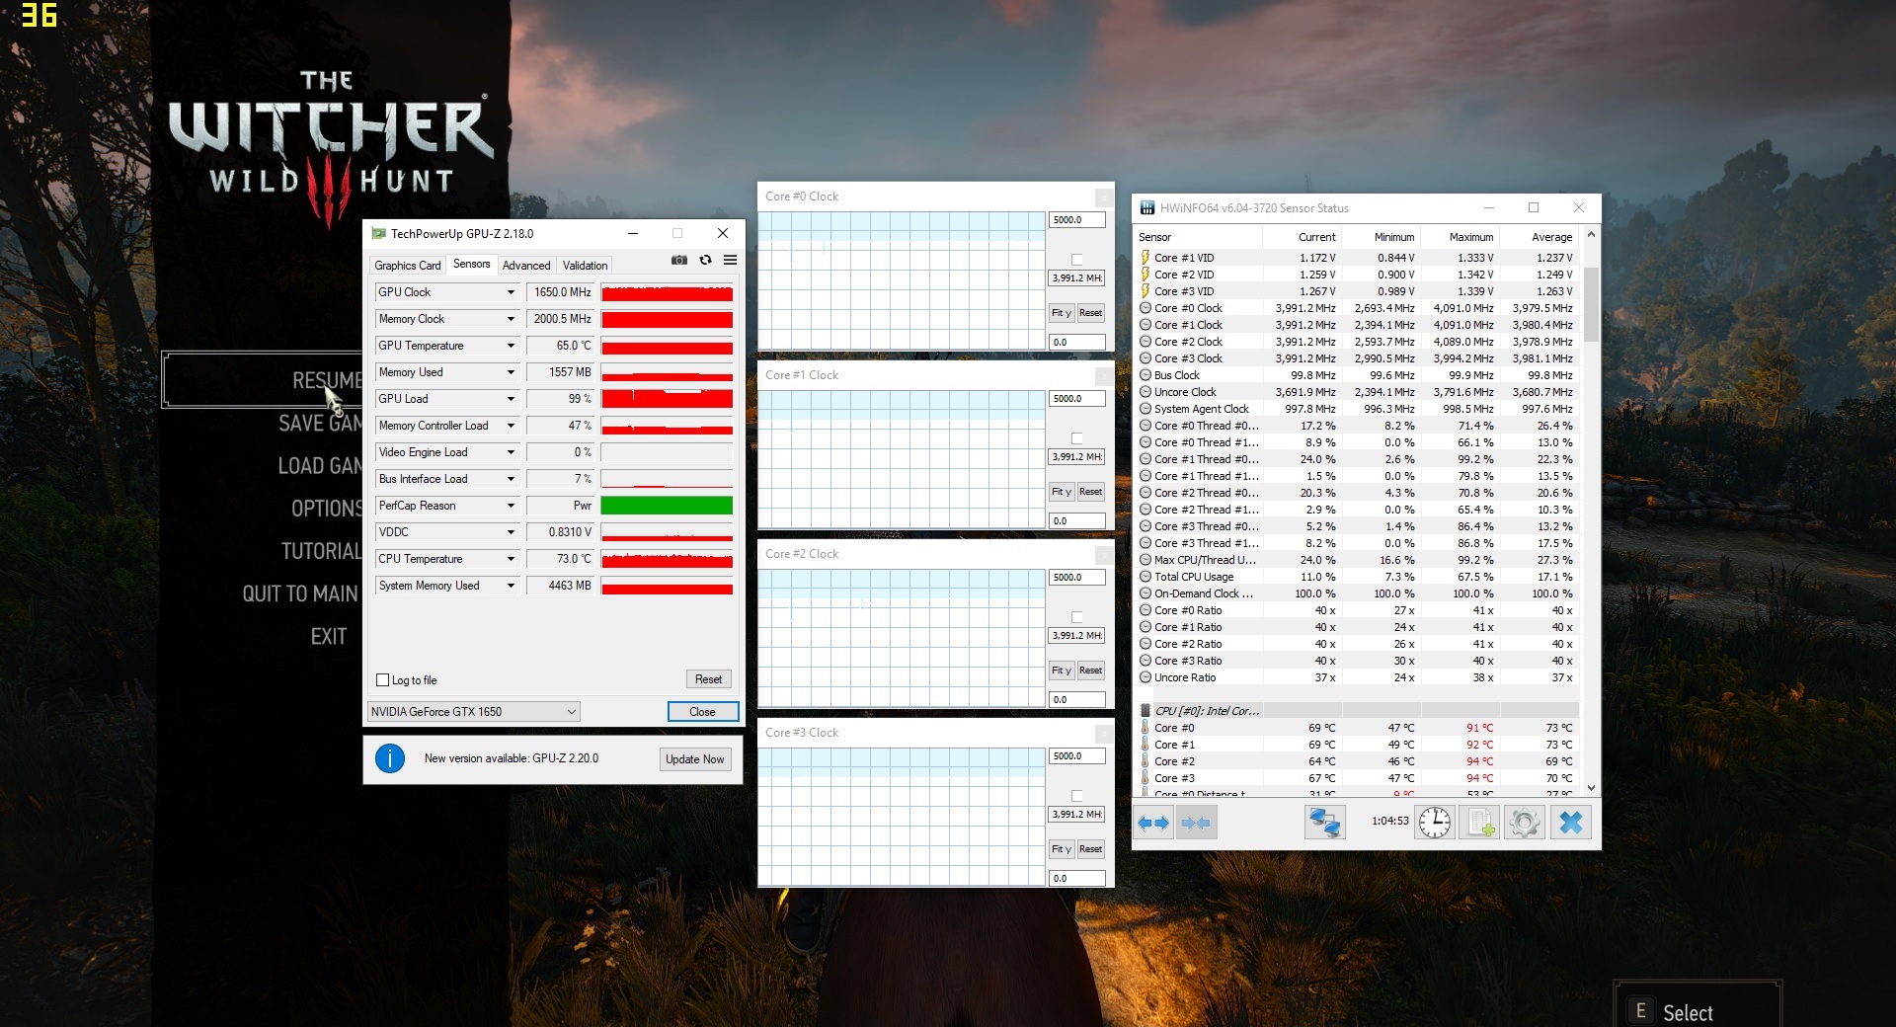The width and height of the screenshot is (1896, 1027).
Task: Select OPTIONS in Witcher menu
Action: point(326,509)
